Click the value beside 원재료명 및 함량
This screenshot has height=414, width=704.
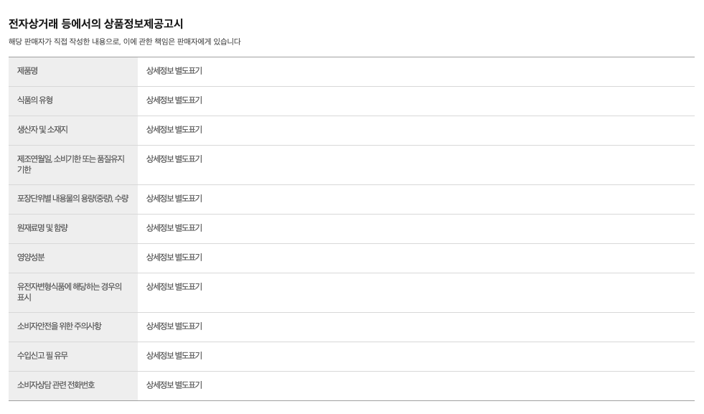point(174,228)
